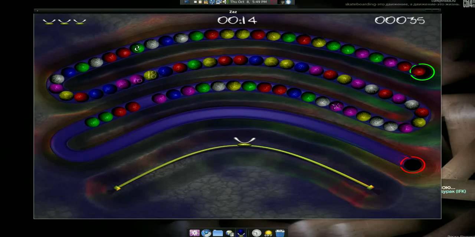Viewport: 475px width, 237px height.
Task: Click the Zaz window title
Action: coord(233,12)
